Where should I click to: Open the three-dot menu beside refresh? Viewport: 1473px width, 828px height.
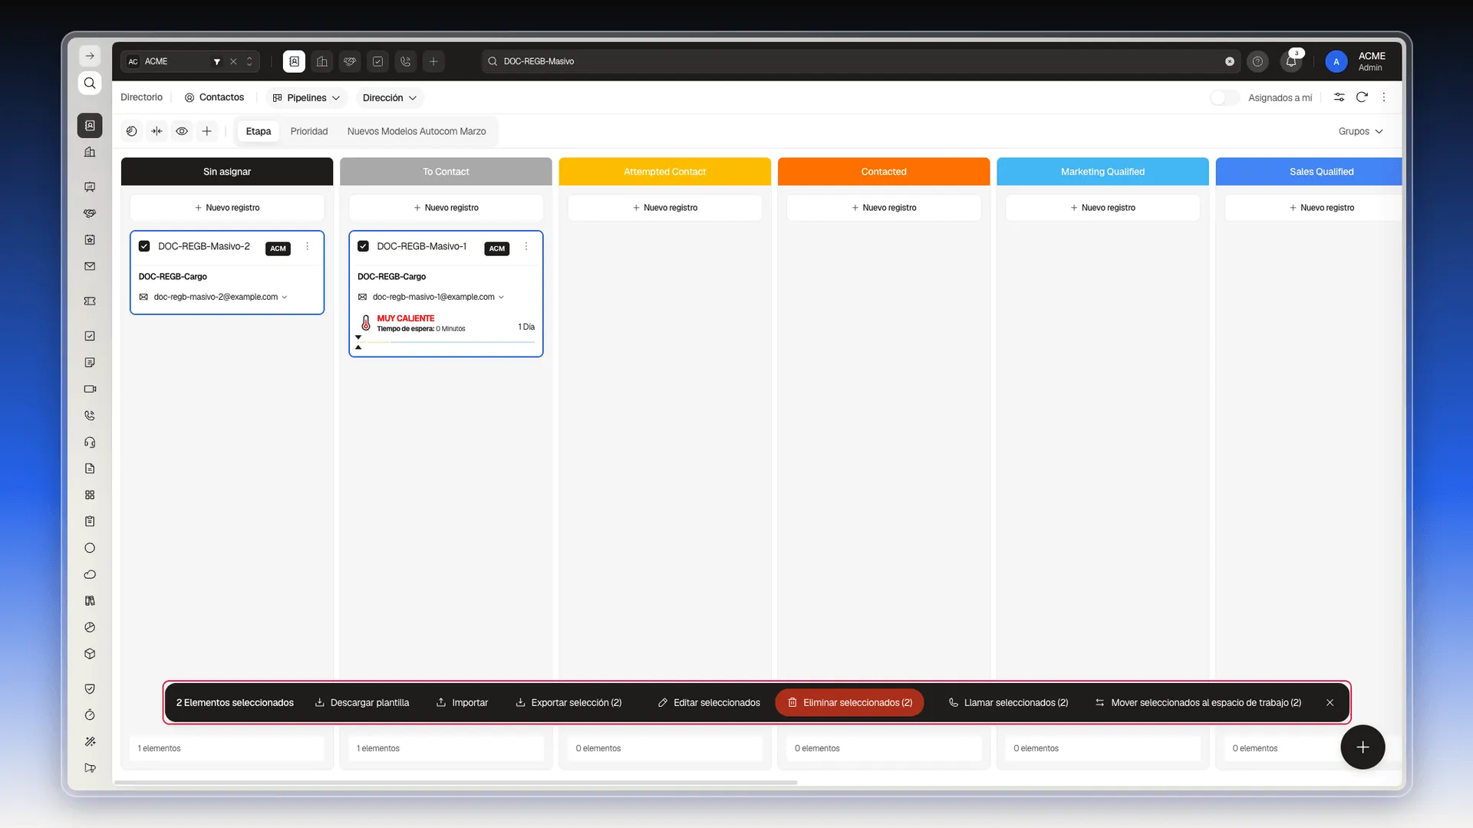(1384, 97)
